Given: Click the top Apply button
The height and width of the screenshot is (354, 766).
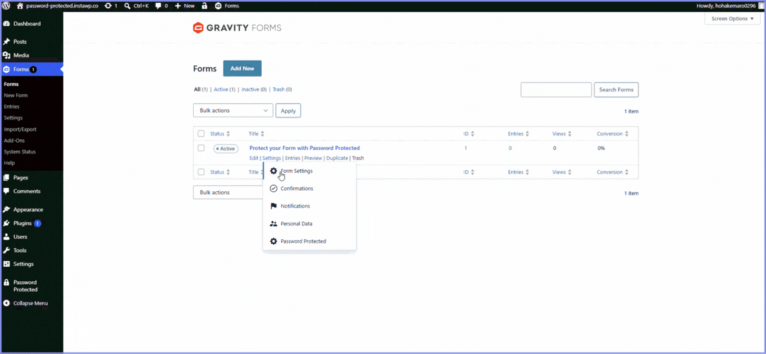Looking at the screenshot, I should pos(289,111).
